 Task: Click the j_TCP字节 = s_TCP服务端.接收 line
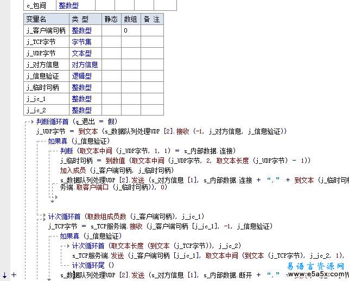[x=161, y=226]
